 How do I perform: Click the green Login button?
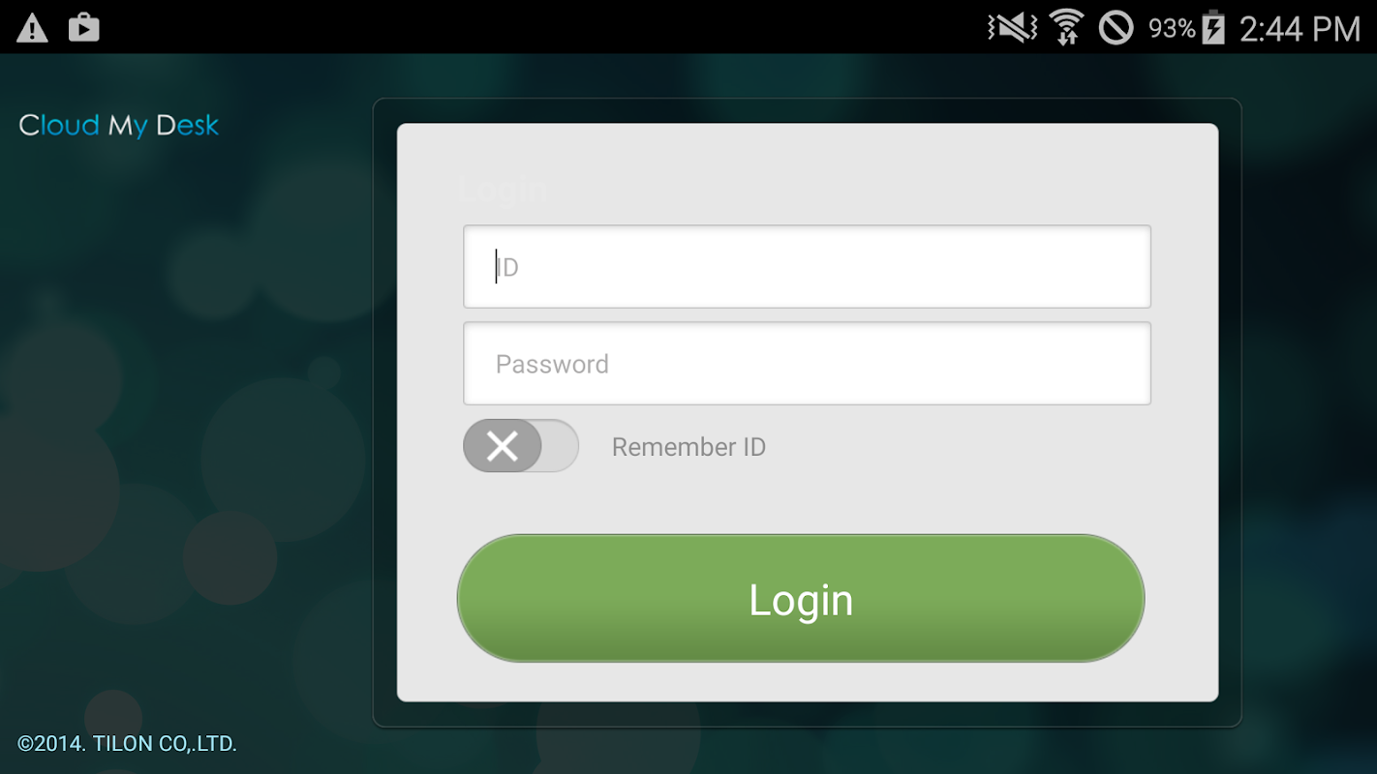[x=801, y=599]
